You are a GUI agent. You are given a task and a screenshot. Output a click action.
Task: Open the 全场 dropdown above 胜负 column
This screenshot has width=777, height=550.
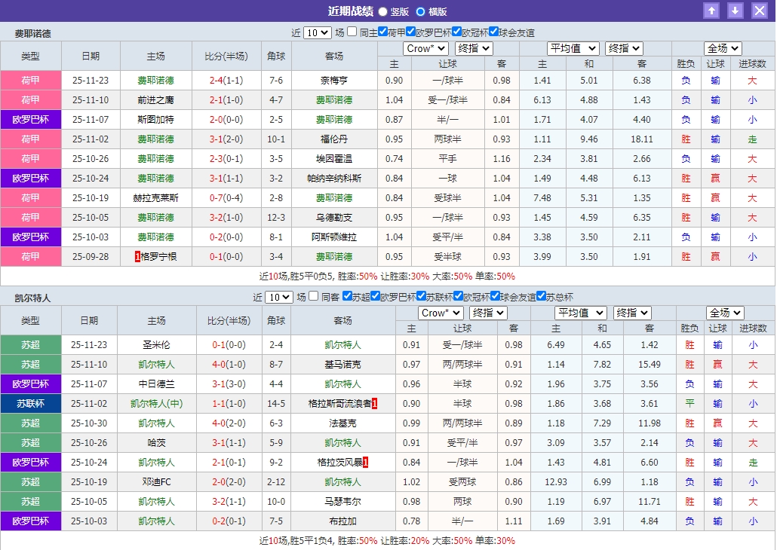[x=721, y=47]
